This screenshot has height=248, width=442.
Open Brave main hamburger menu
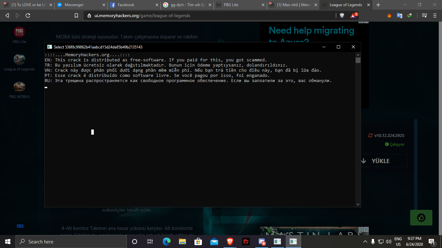coord(435,15)
